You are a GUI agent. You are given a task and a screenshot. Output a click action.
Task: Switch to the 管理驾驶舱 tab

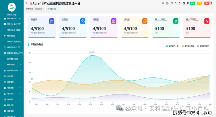30,9
